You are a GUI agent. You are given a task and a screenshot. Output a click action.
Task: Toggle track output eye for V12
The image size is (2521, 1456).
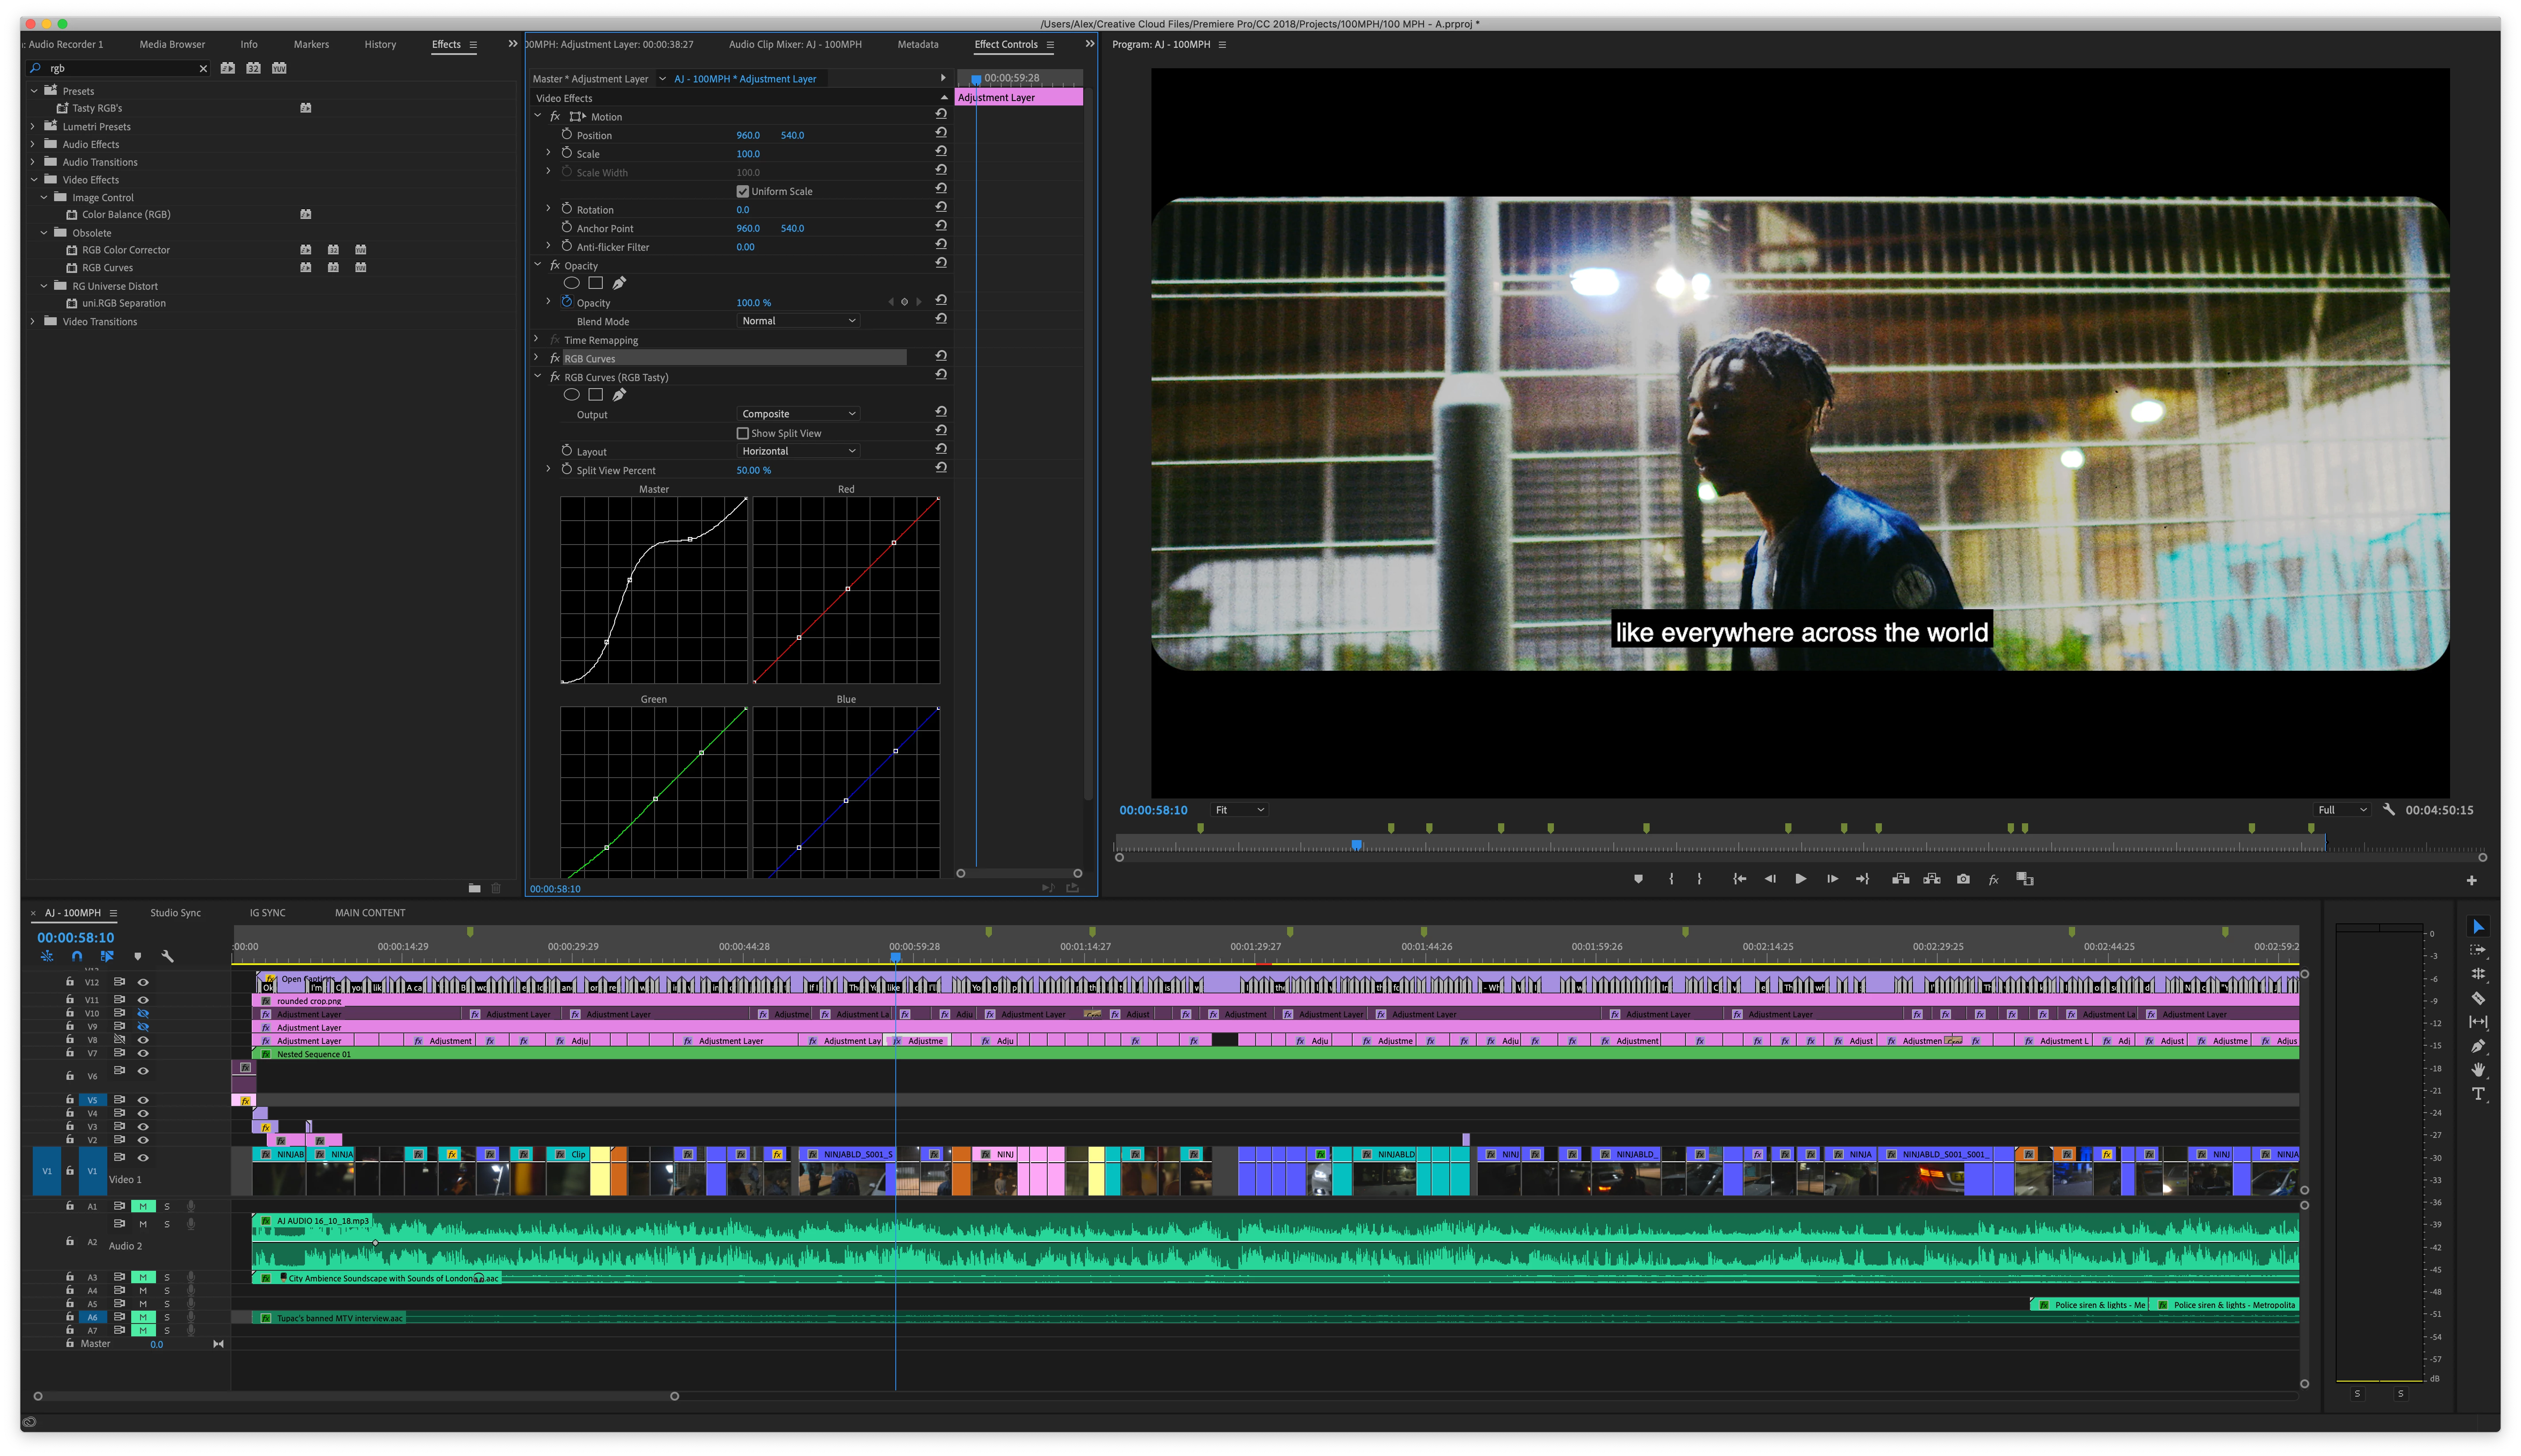(143, 982)
